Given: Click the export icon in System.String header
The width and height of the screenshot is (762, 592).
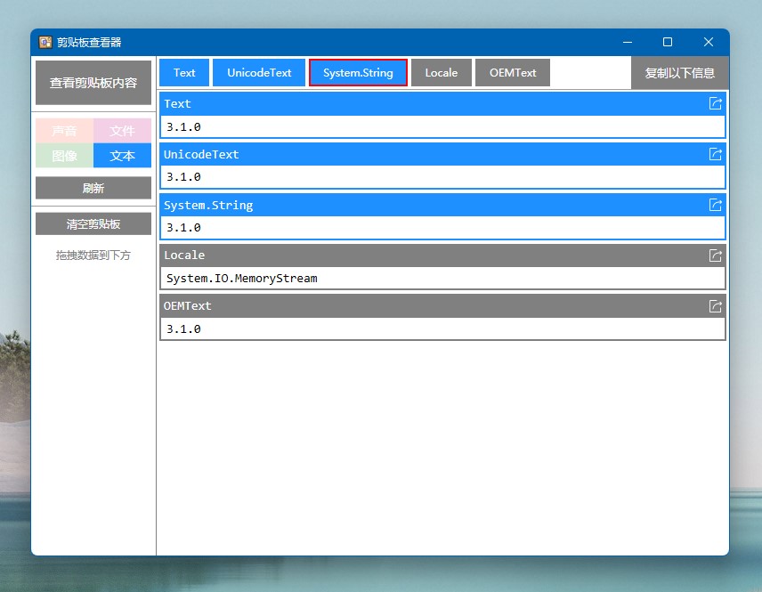Looking at the screenshot, I should [715, 205].
